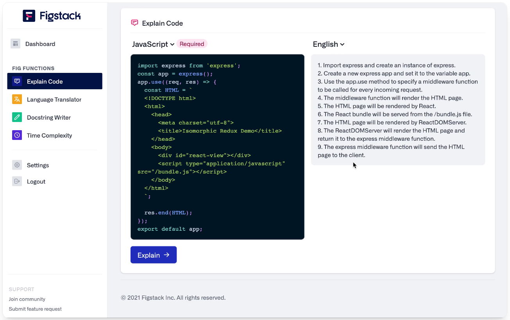The height and width of the screenshot is (320, 510).
Task: Click the pink Explain Code header icon
Action: point(134,23)
